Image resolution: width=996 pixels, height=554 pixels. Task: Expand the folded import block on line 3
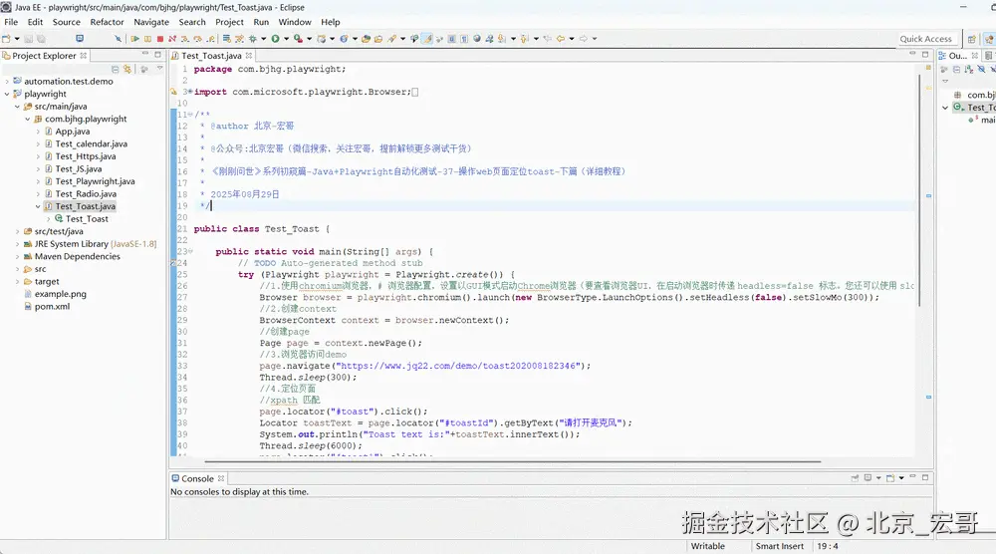(190, 92)
